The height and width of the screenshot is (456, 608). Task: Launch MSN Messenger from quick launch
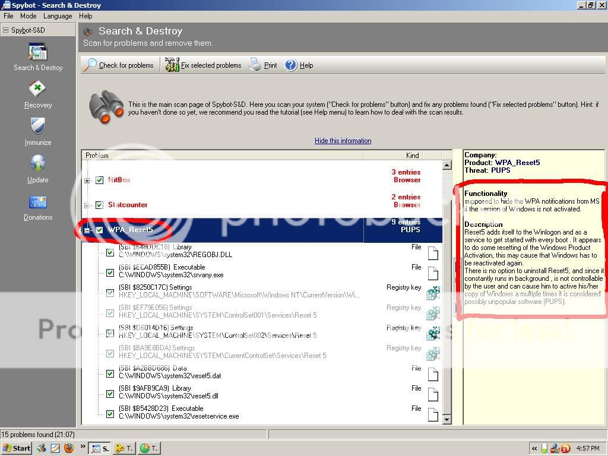[x=42, y=448]
